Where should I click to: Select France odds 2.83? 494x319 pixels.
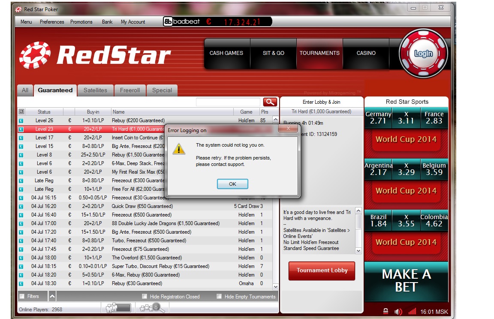tap(434, 117)
